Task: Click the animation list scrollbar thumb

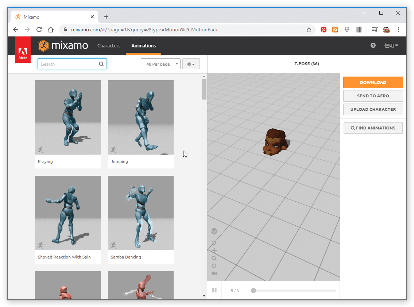Action: 204,89
